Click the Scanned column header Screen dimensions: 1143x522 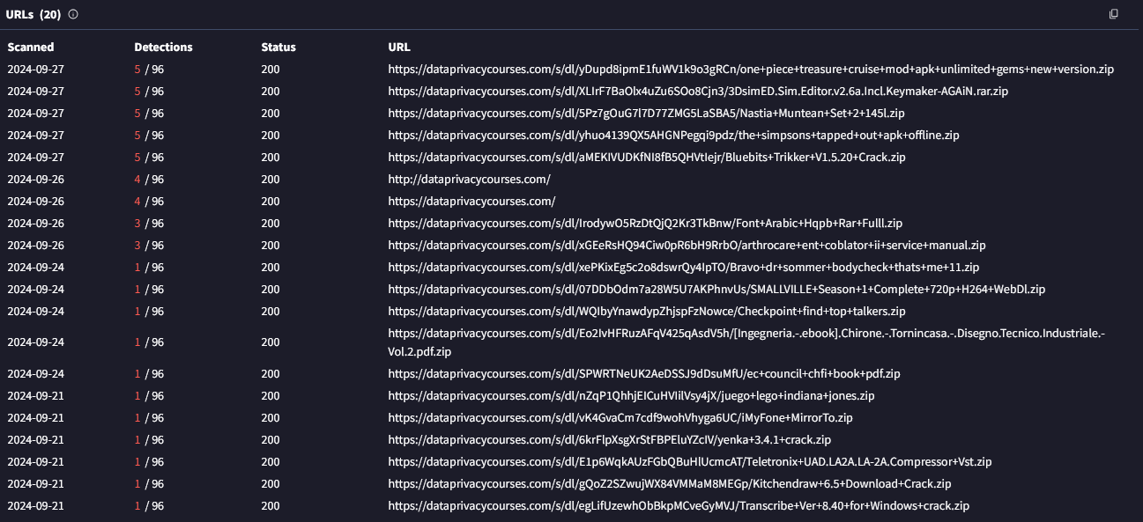pos(31,48)
